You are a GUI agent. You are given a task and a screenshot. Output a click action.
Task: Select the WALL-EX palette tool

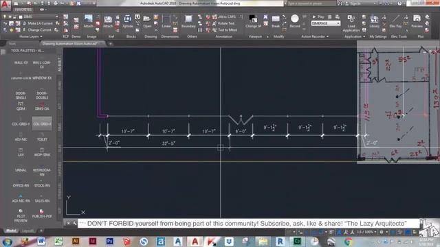(21, 62)
